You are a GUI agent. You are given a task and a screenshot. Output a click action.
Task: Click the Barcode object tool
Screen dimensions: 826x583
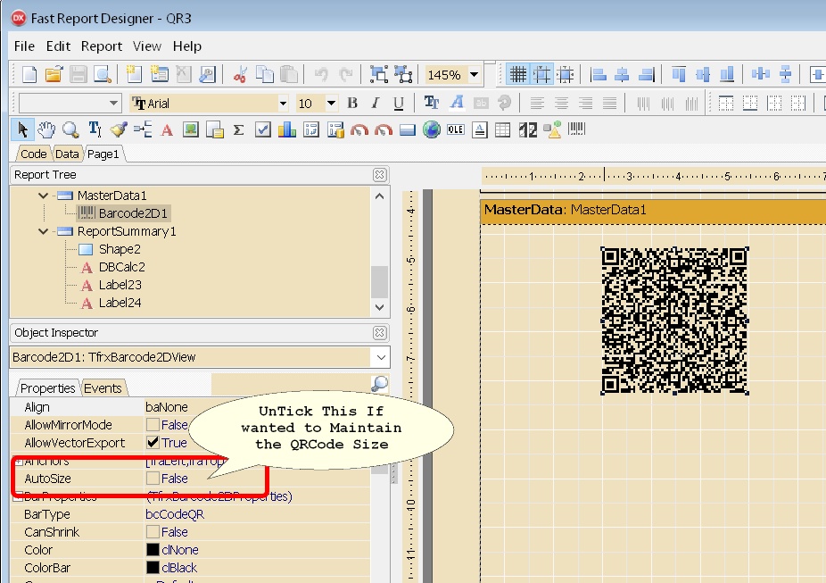click(577, 130)
